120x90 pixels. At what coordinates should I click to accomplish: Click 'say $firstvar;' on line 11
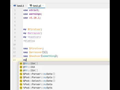pos(33,48)
